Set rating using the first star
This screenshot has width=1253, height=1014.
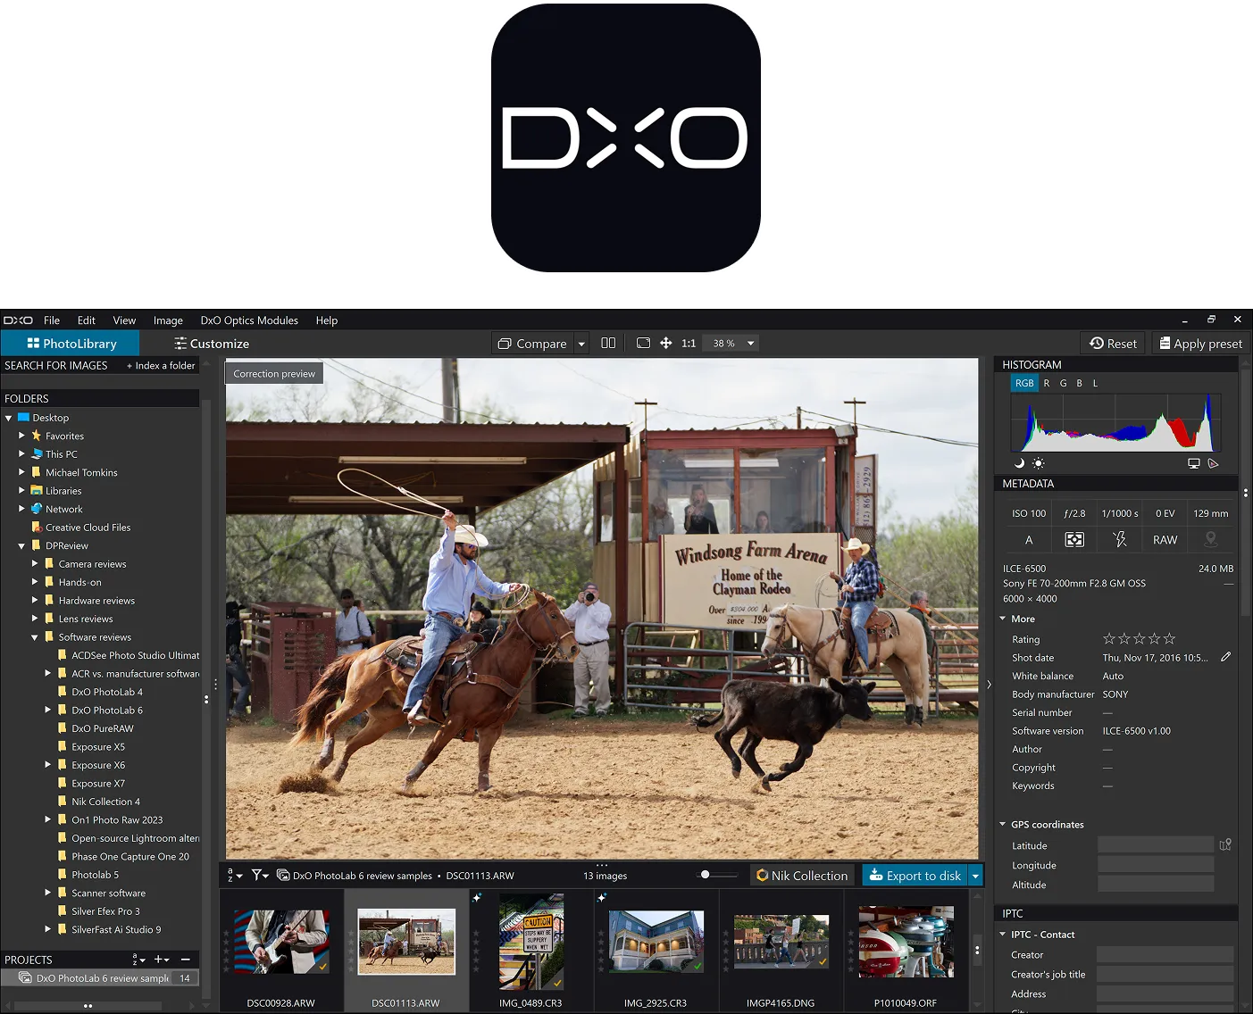[1109, 638]
